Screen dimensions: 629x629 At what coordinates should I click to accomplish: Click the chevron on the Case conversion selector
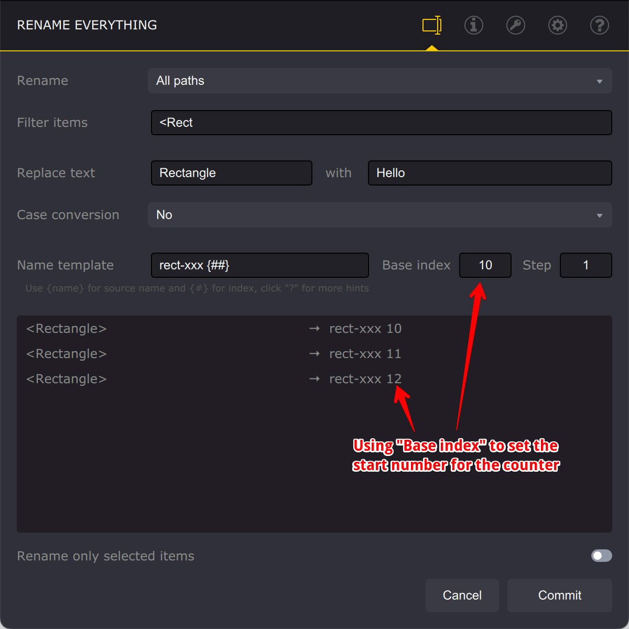(x=600, y=215)
